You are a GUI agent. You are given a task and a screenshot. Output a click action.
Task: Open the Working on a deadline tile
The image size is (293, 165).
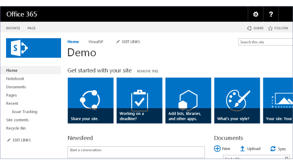139,100
